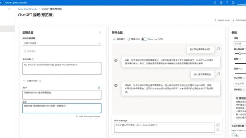The width and height of the screenshot is (246, 138).
Task: Click the user avatar icon of the first message
Action: coord(219,49)
